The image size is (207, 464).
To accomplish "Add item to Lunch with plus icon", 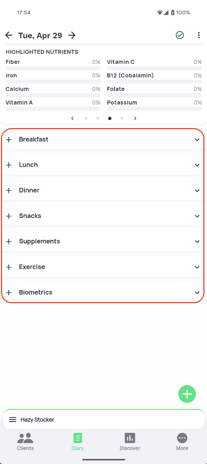I will click(9, 165).
